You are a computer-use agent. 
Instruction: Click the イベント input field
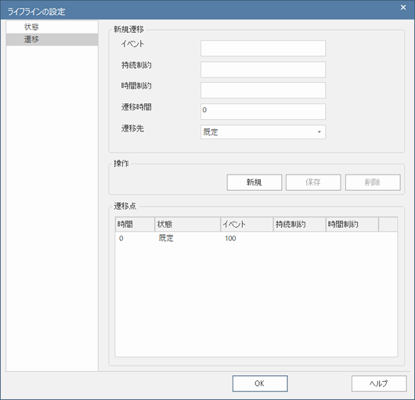(263, 49)
